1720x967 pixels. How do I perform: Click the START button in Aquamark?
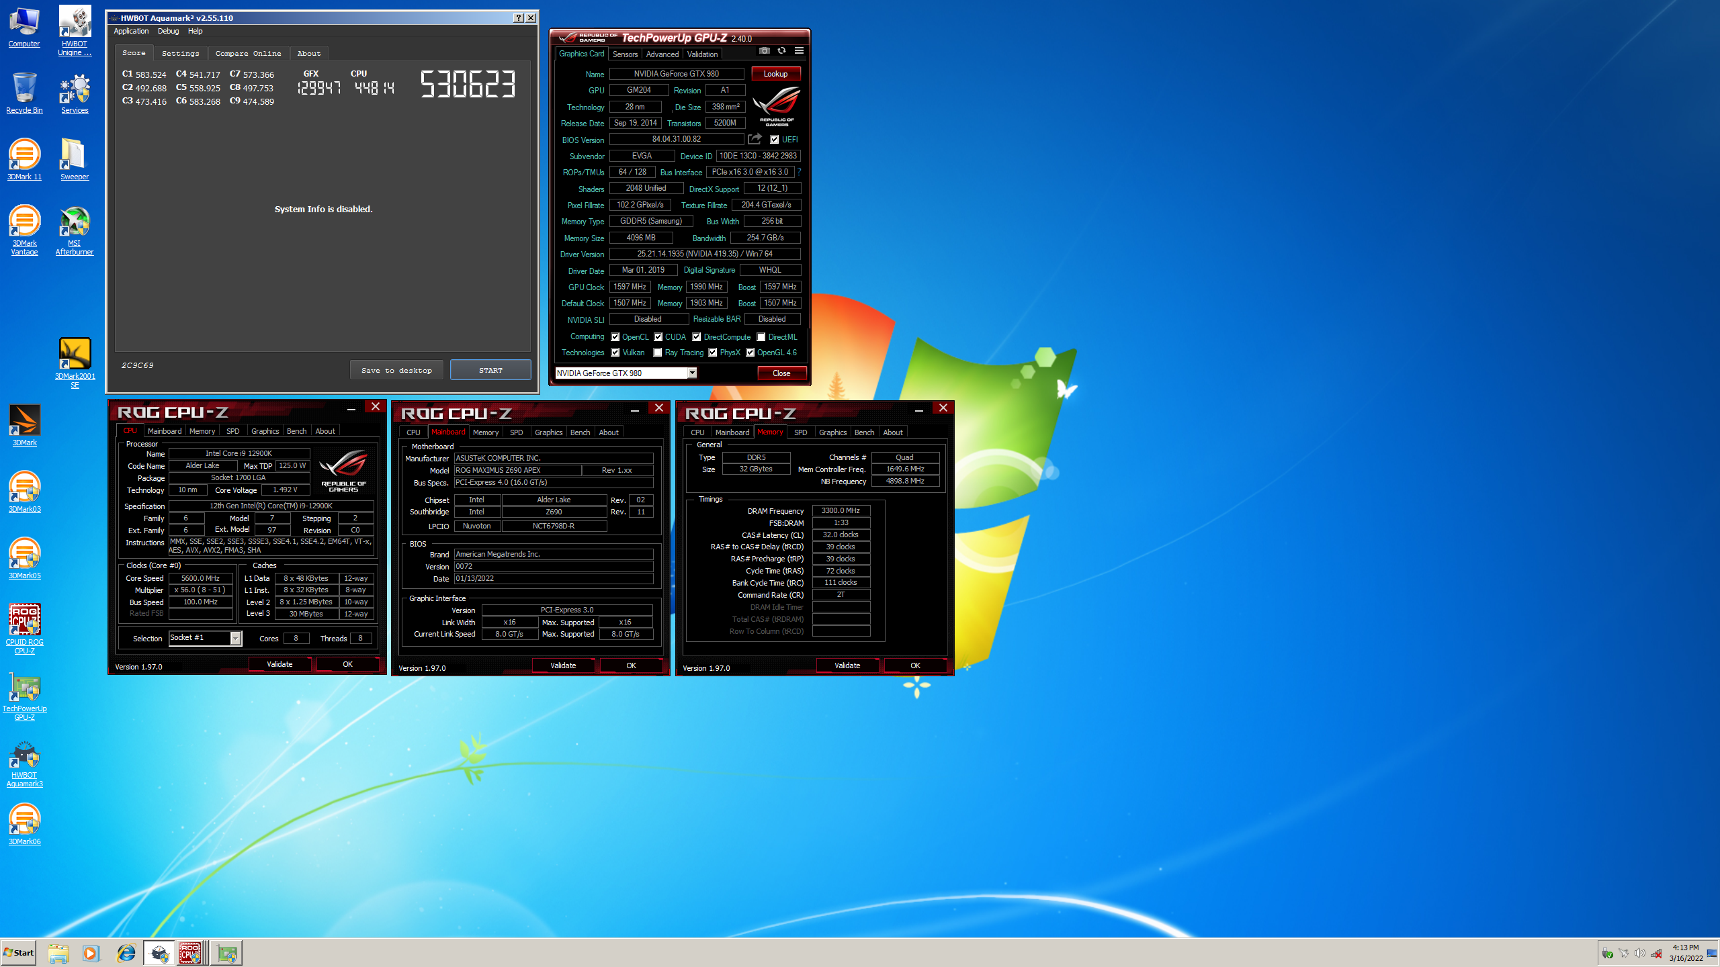pos(490,370)
